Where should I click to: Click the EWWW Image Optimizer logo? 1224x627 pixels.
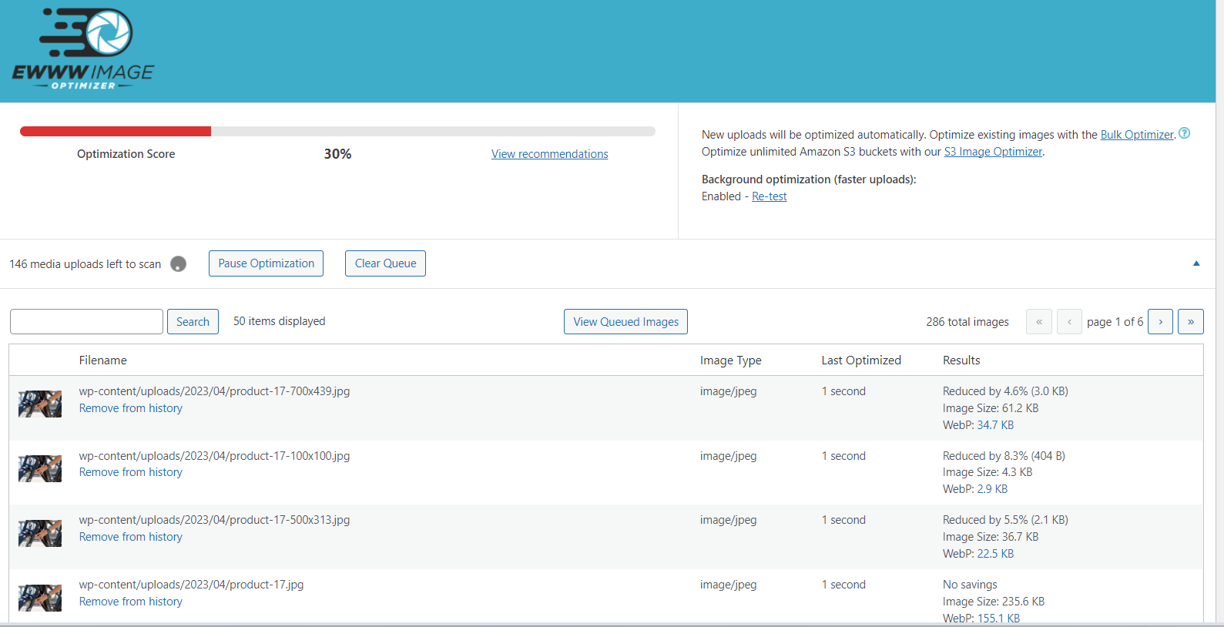[x=83, y=49]
